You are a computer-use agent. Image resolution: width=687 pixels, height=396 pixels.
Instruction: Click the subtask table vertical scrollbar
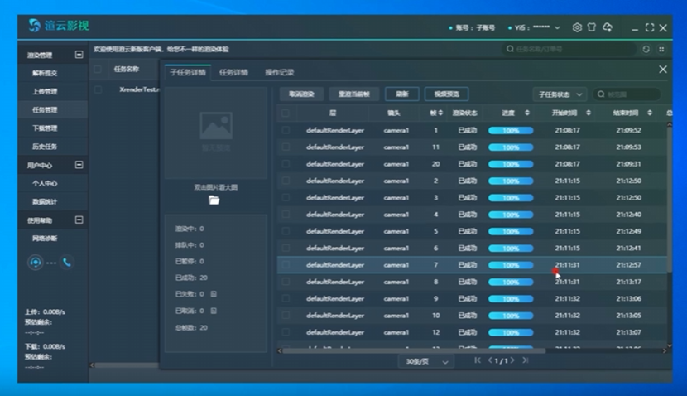coord(669,200)
